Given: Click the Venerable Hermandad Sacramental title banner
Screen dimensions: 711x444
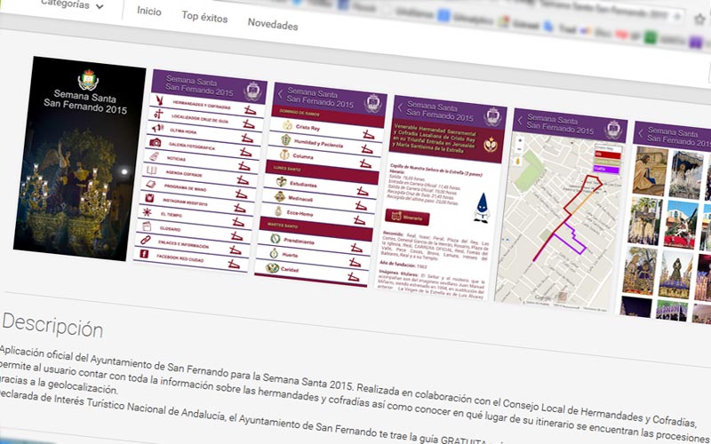Looking at the screenshot, I should coord(446,141).
